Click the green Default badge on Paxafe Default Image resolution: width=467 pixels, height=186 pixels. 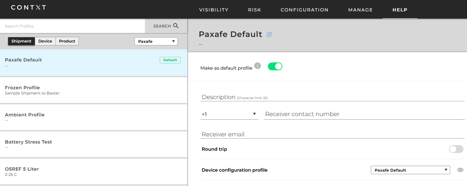tap(170, 60)
